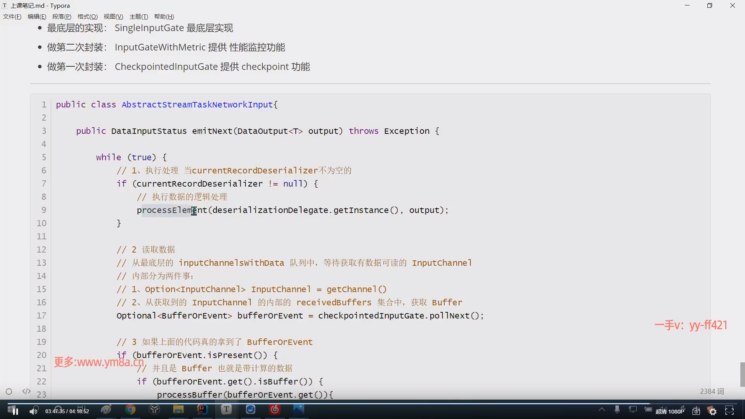Expand hidden system tray icons chevron
Image resolution: width=745 pixels, height=419 pixels.
(601, 409)
